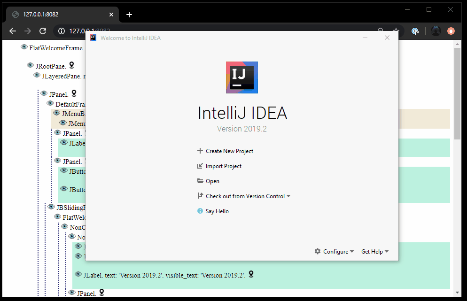Click locator pin on JPanel under JLayeredPane
Viewport: 467px width, 301px height.
[x=74, y=93]
